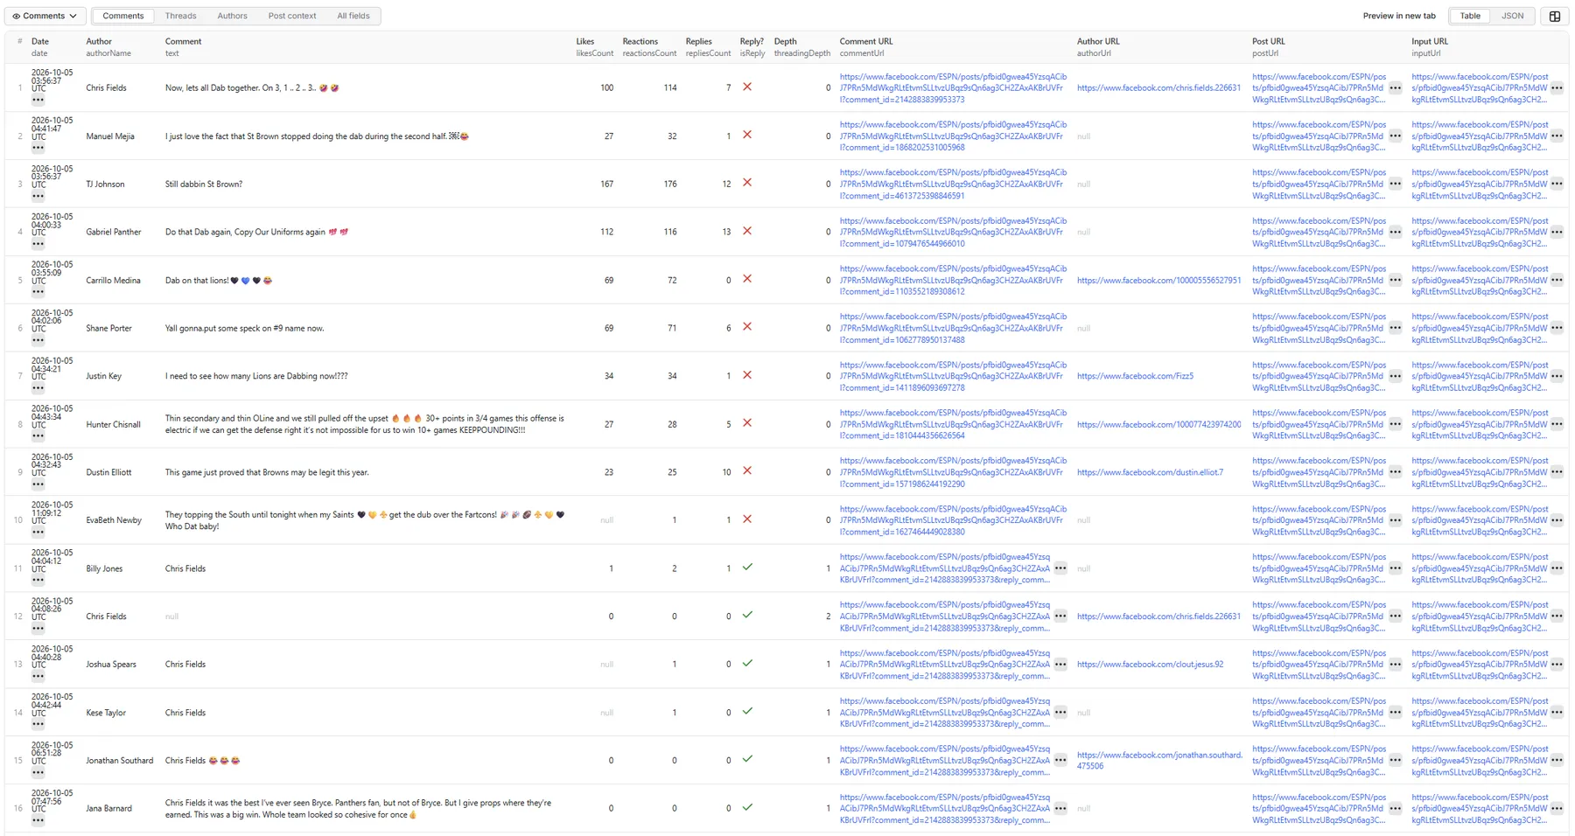
Task: Expand Post URL in Shane Porter row
Action: [1395, 329]
